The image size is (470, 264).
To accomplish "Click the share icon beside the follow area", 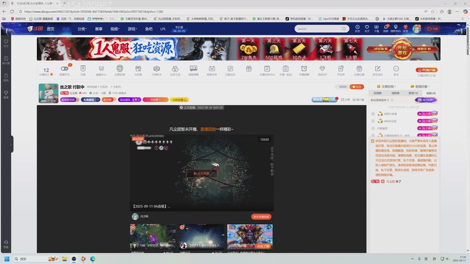I will click(346, 100).
